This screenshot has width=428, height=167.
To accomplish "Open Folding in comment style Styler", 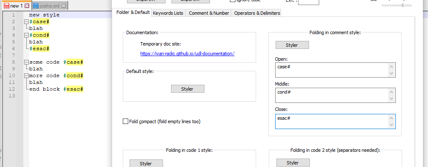I will [x=292, y=45].
